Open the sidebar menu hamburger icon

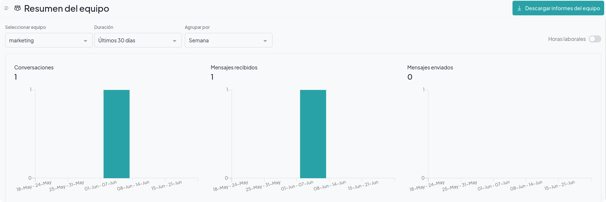(x=6, y=8)
